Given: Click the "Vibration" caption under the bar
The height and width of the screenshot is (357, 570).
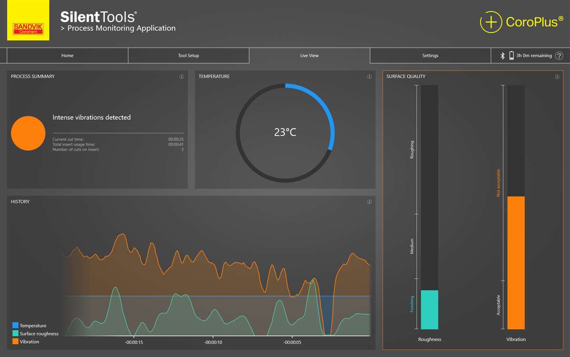Looking at the screenshot, I should click(516, 339).
